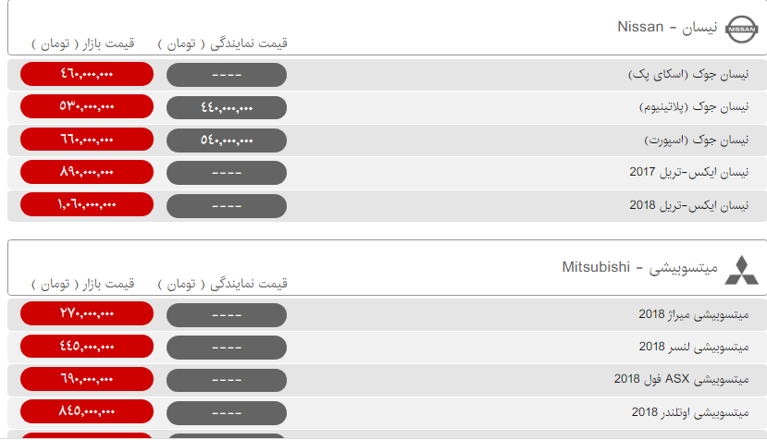Click the Nissan brand logo
The image size is (767, 440).
coord(739,30)
